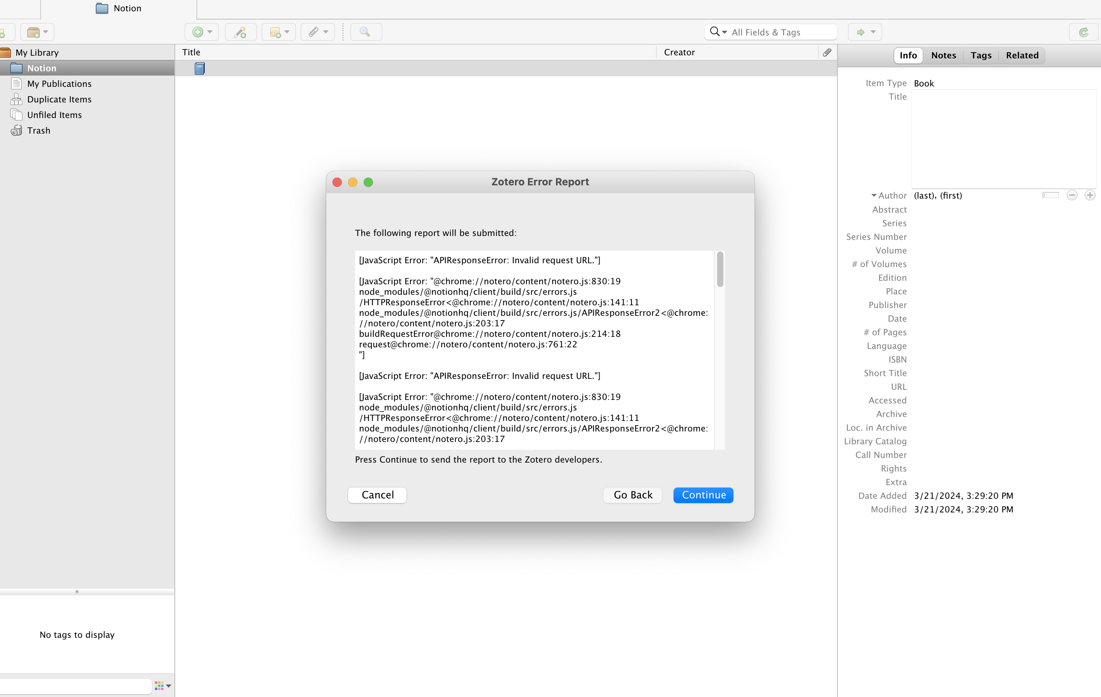Remove author with the minus button
1101x697 pixels.
click(x=1072, y=195)
